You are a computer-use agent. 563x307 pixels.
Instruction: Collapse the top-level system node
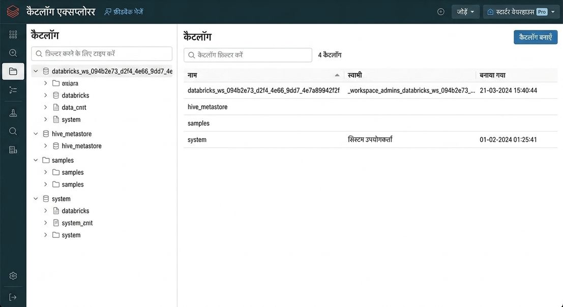[x=36, y=199]
